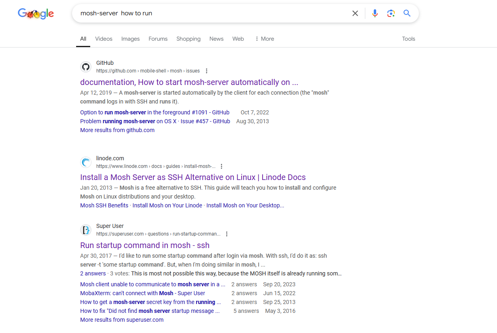This screenshot has width=497, height=333.
Task: Expand the More search filters menu
Action: (x=264, y=39)
